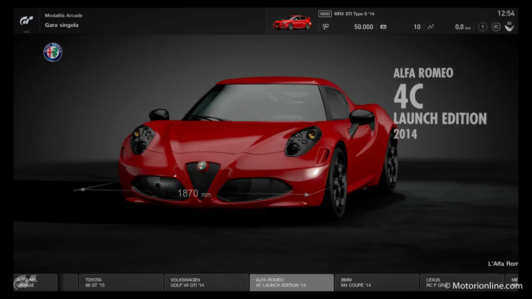Select the TOYOTA 86 GT '15 tab

[x=121, y=283]
